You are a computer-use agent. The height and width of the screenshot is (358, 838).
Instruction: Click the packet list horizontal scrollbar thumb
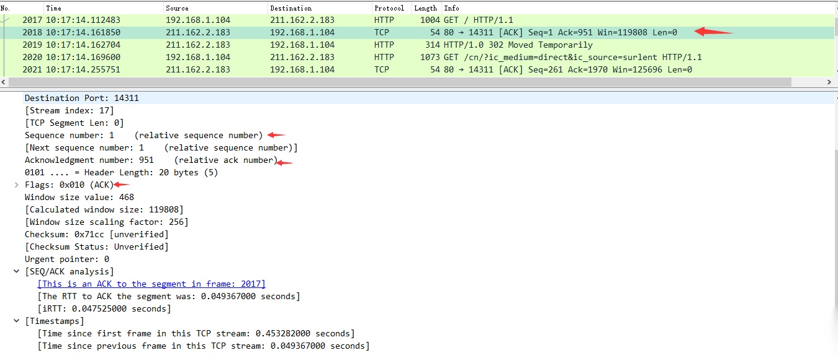point(400,82)
